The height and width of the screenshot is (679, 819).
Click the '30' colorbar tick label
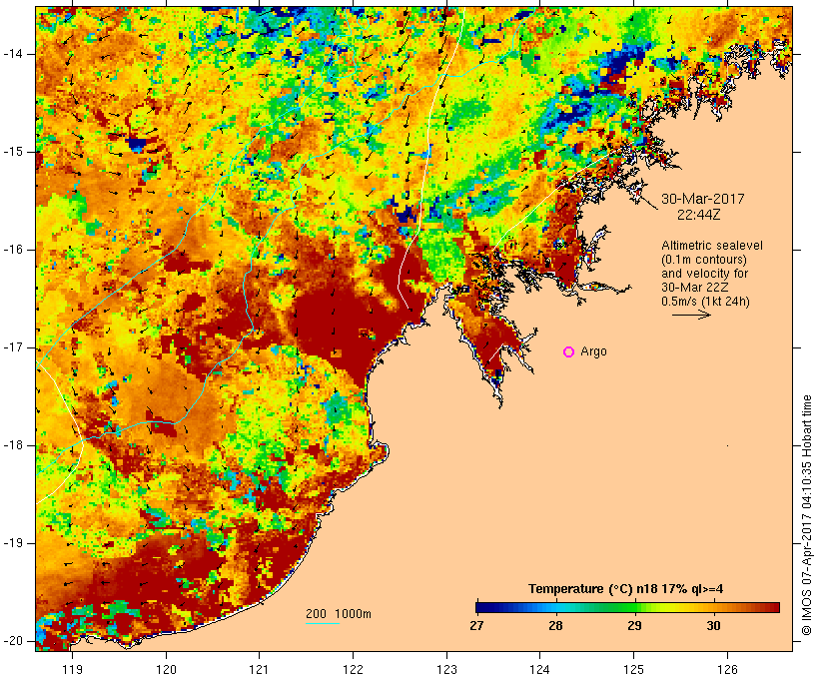pyautogui.click(x=713, y=626)
